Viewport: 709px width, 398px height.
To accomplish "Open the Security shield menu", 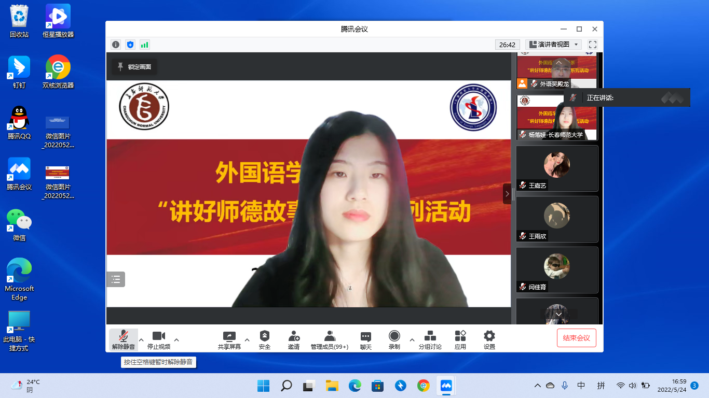I will [265, 339].
